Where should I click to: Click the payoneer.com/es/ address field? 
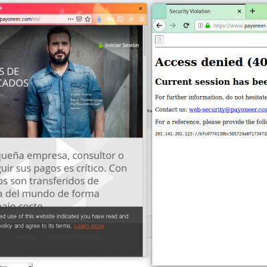(33, 19)
